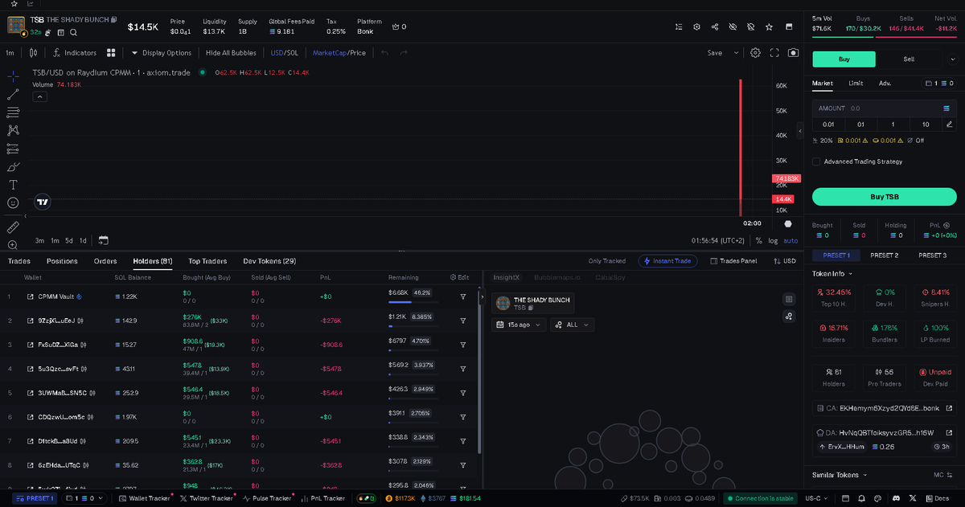Toggle MarketCap/Price display
Viewport: 965px width, 507px height.
[339, 53]
